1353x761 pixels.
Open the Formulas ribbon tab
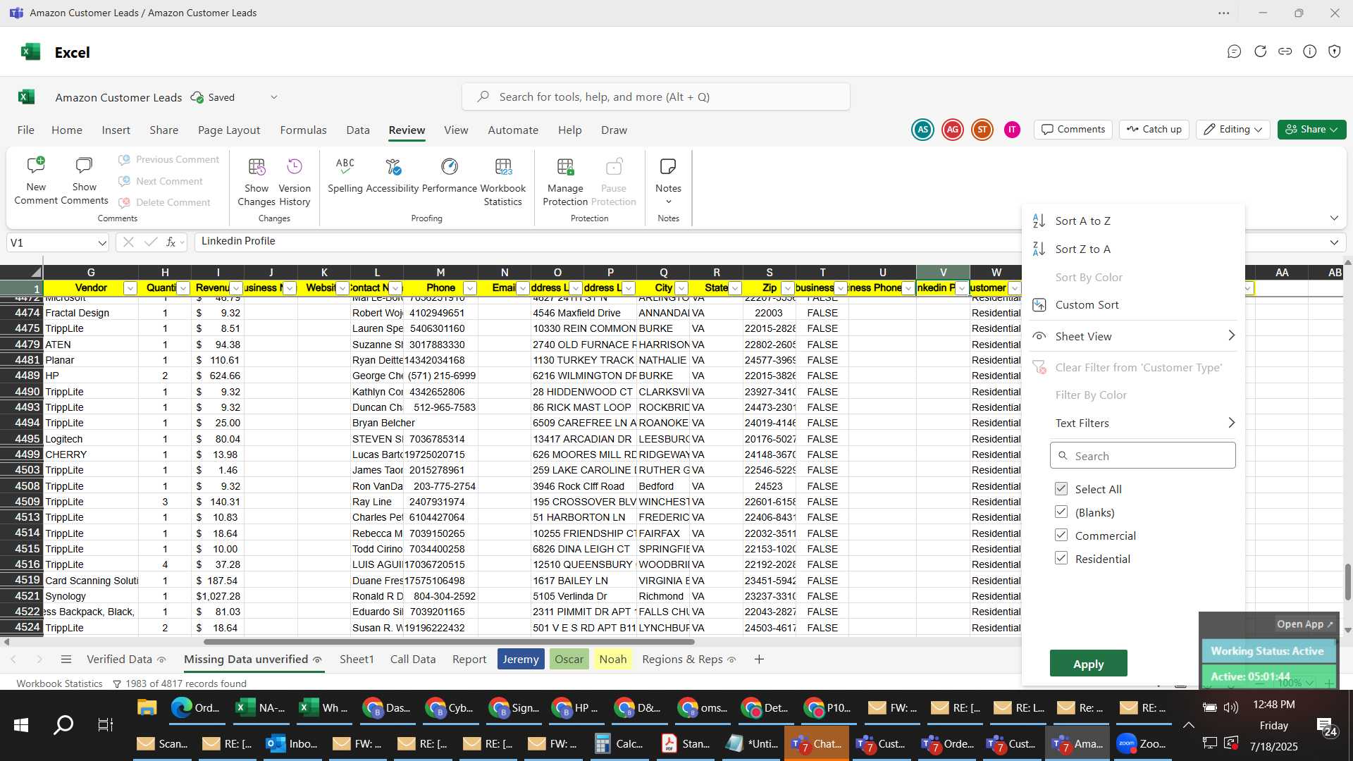[303, 130]
